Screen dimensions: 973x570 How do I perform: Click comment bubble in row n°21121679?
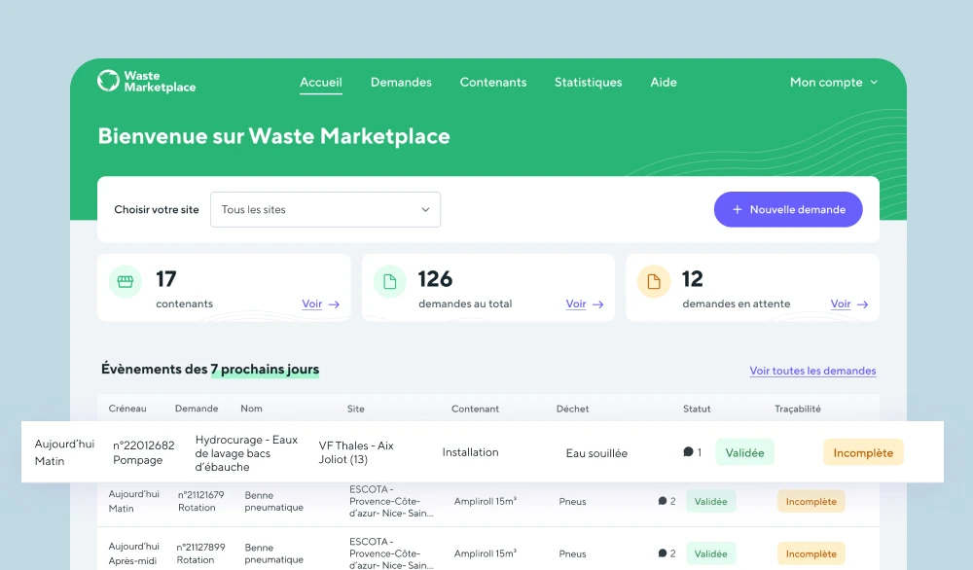662,501
